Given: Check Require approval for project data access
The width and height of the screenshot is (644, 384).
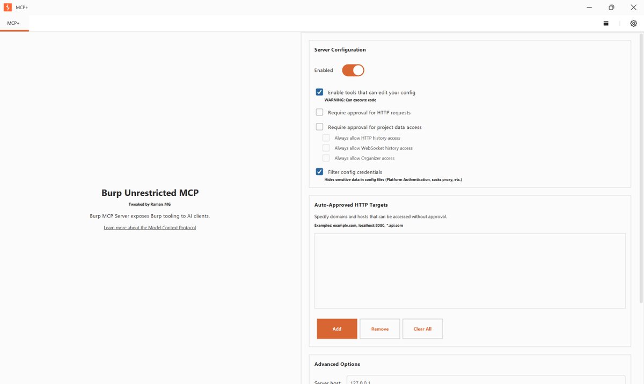Looking at the screenshot, I should point(319,127).
